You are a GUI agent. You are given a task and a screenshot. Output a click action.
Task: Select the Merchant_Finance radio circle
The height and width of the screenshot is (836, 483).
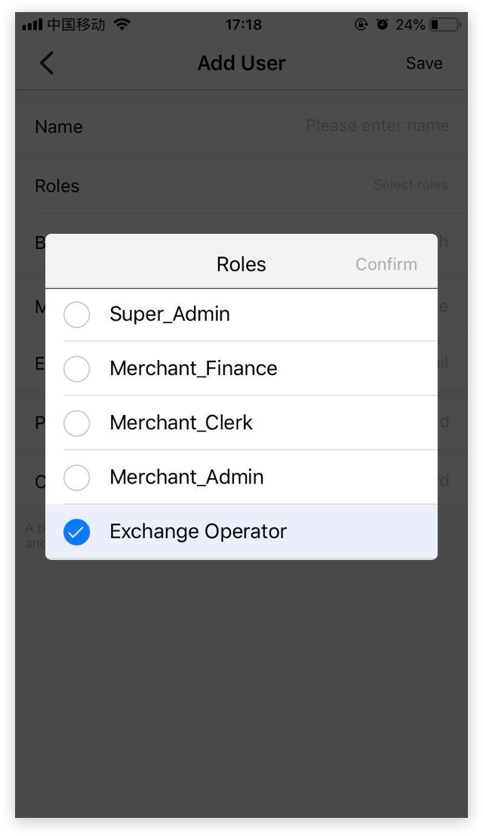[x=77, y=369]
